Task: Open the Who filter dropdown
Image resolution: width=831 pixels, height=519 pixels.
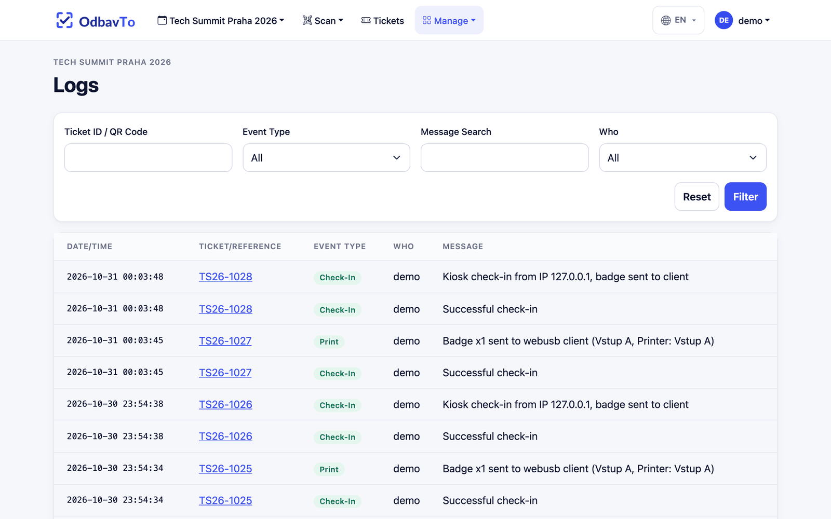Action: (682, 158)
